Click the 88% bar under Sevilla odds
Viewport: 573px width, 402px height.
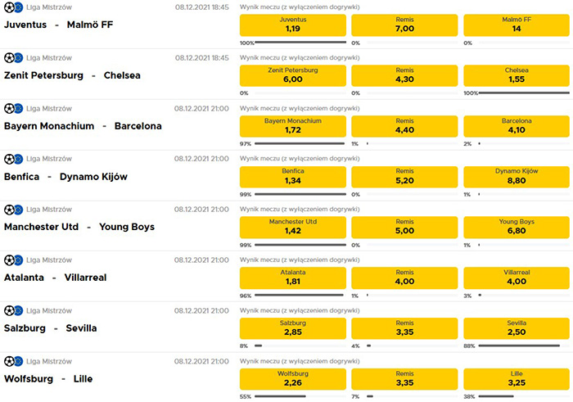point(521,346)
